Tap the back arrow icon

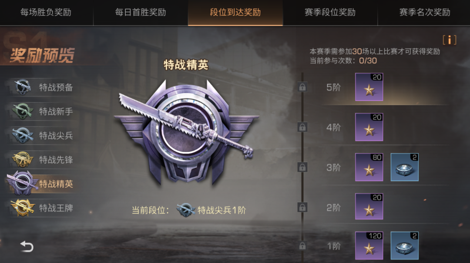[x=27, y=246]
